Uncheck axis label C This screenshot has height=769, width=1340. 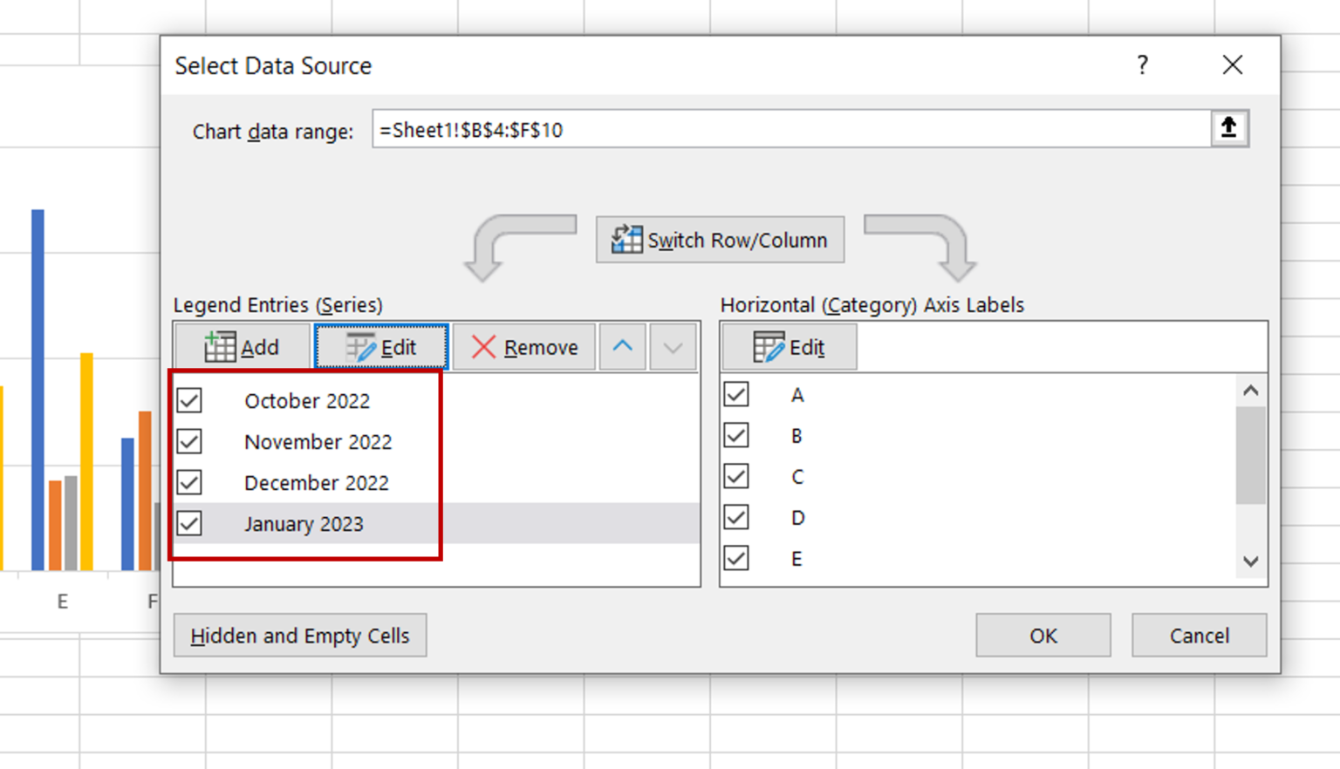tap(735, 476)
